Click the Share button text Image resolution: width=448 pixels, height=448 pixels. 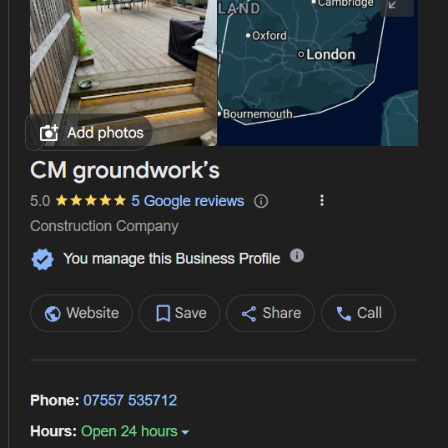(x=282, y=313)
